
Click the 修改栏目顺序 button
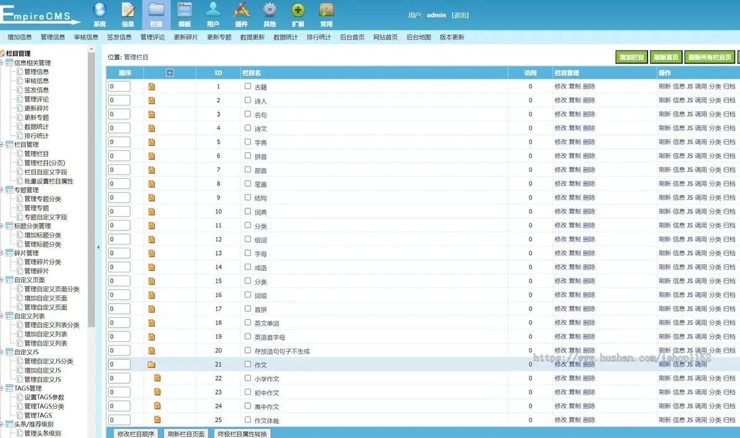coord(135,434)
